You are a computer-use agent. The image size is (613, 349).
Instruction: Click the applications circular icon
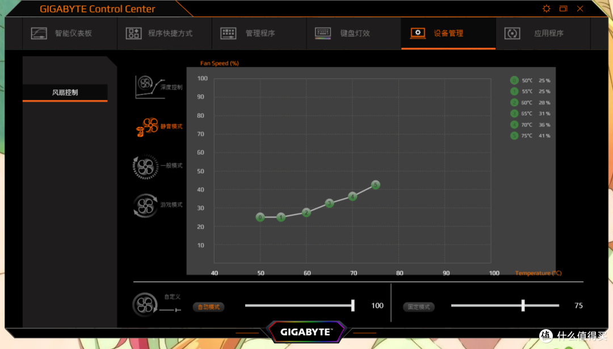(512, 33)
